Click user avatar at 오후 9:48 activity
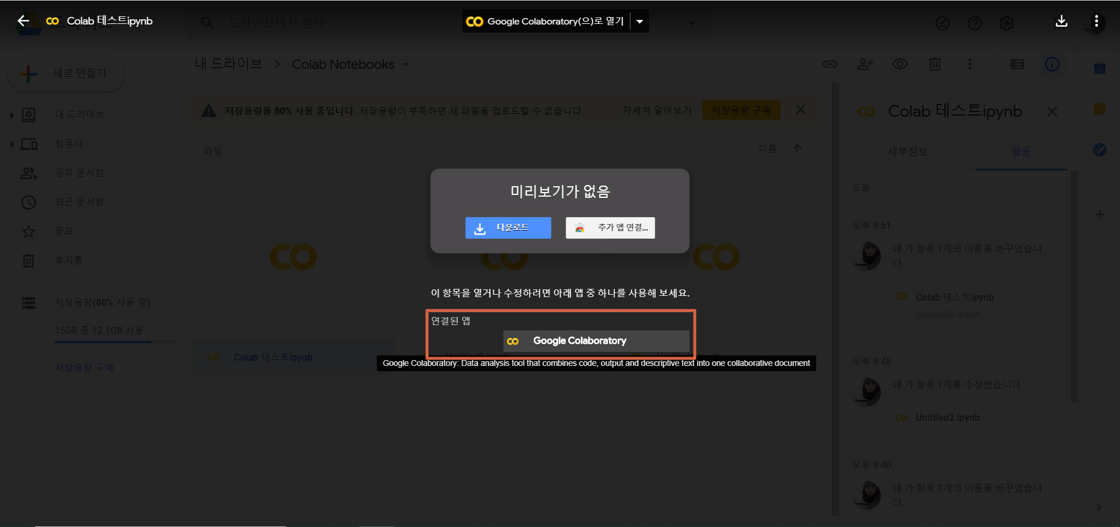Image resolution: width=1120 pixels, height=527 pixels. click(x=867, y=392)
